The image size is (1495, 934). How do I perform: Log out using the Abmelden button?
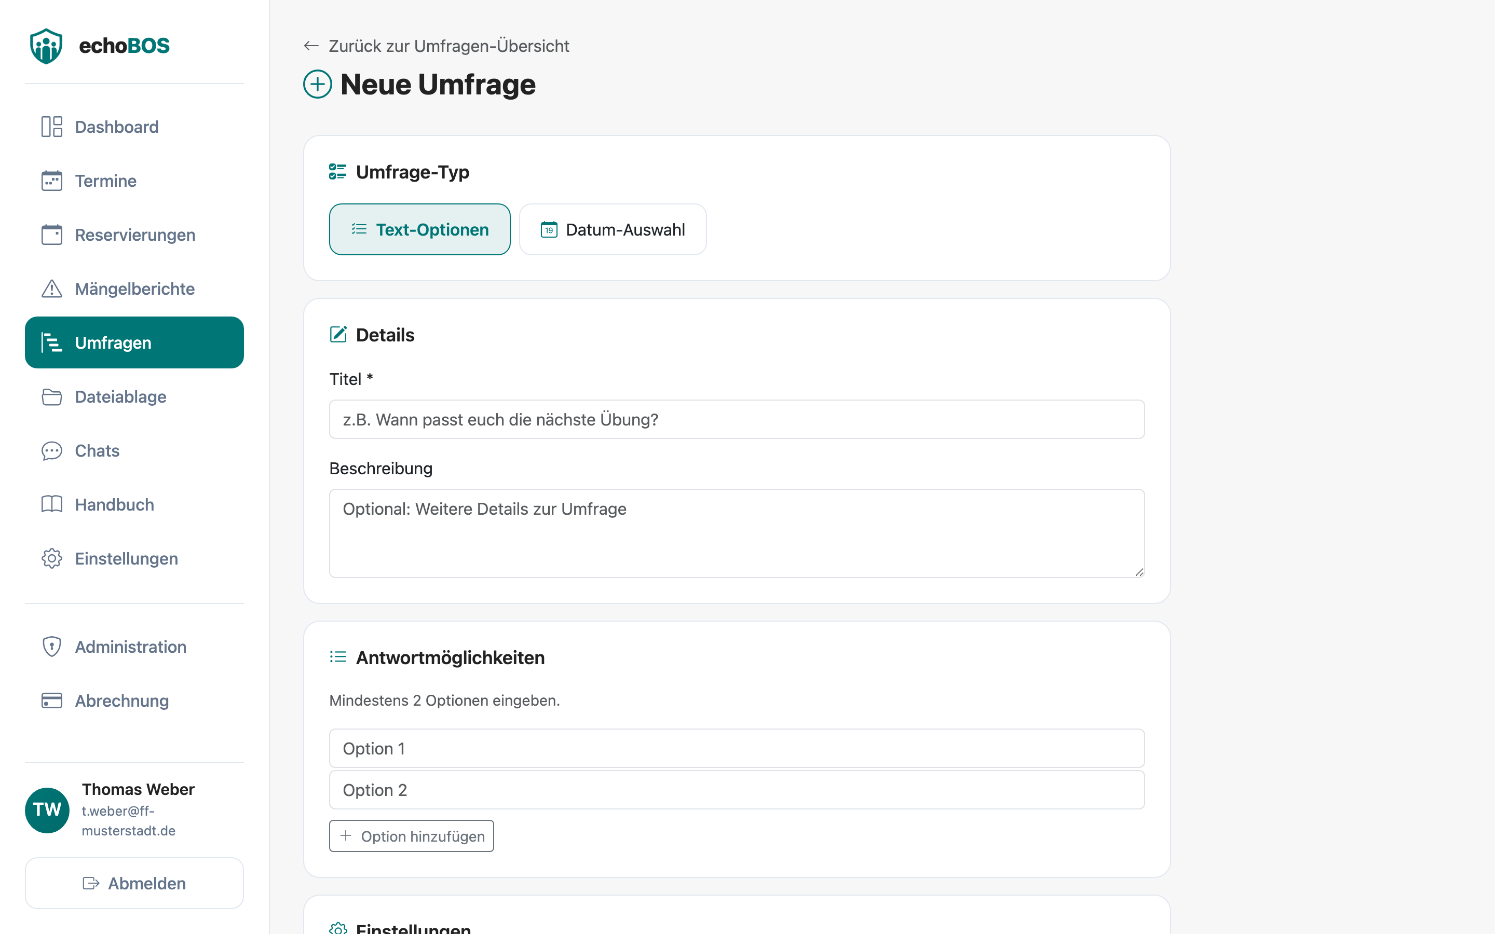[x=134, y=883]
